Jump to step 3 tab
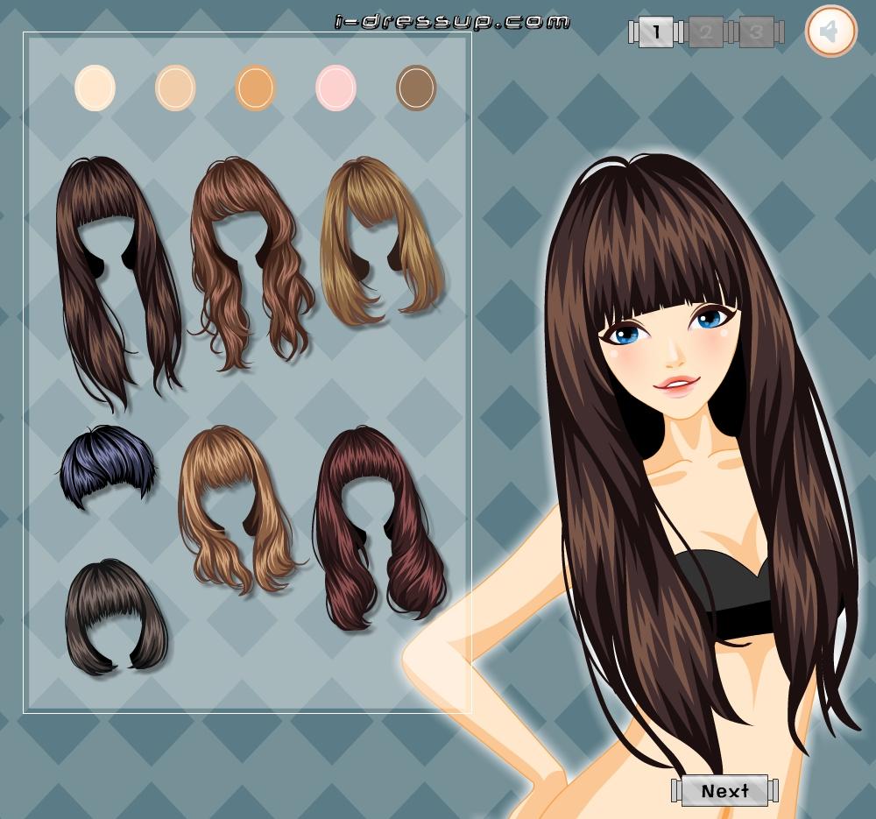This screenshot has width=876, height=819. pos(756,33)
